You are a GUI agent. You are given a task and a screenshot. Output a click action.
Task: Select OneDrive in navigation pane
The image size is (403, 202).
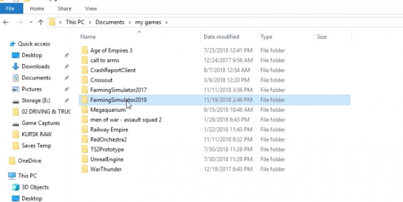[30, 161]
